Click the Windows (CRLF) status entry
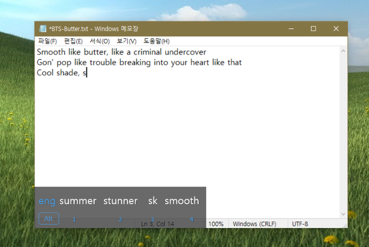The image size is (369, 247). point(254,224)
